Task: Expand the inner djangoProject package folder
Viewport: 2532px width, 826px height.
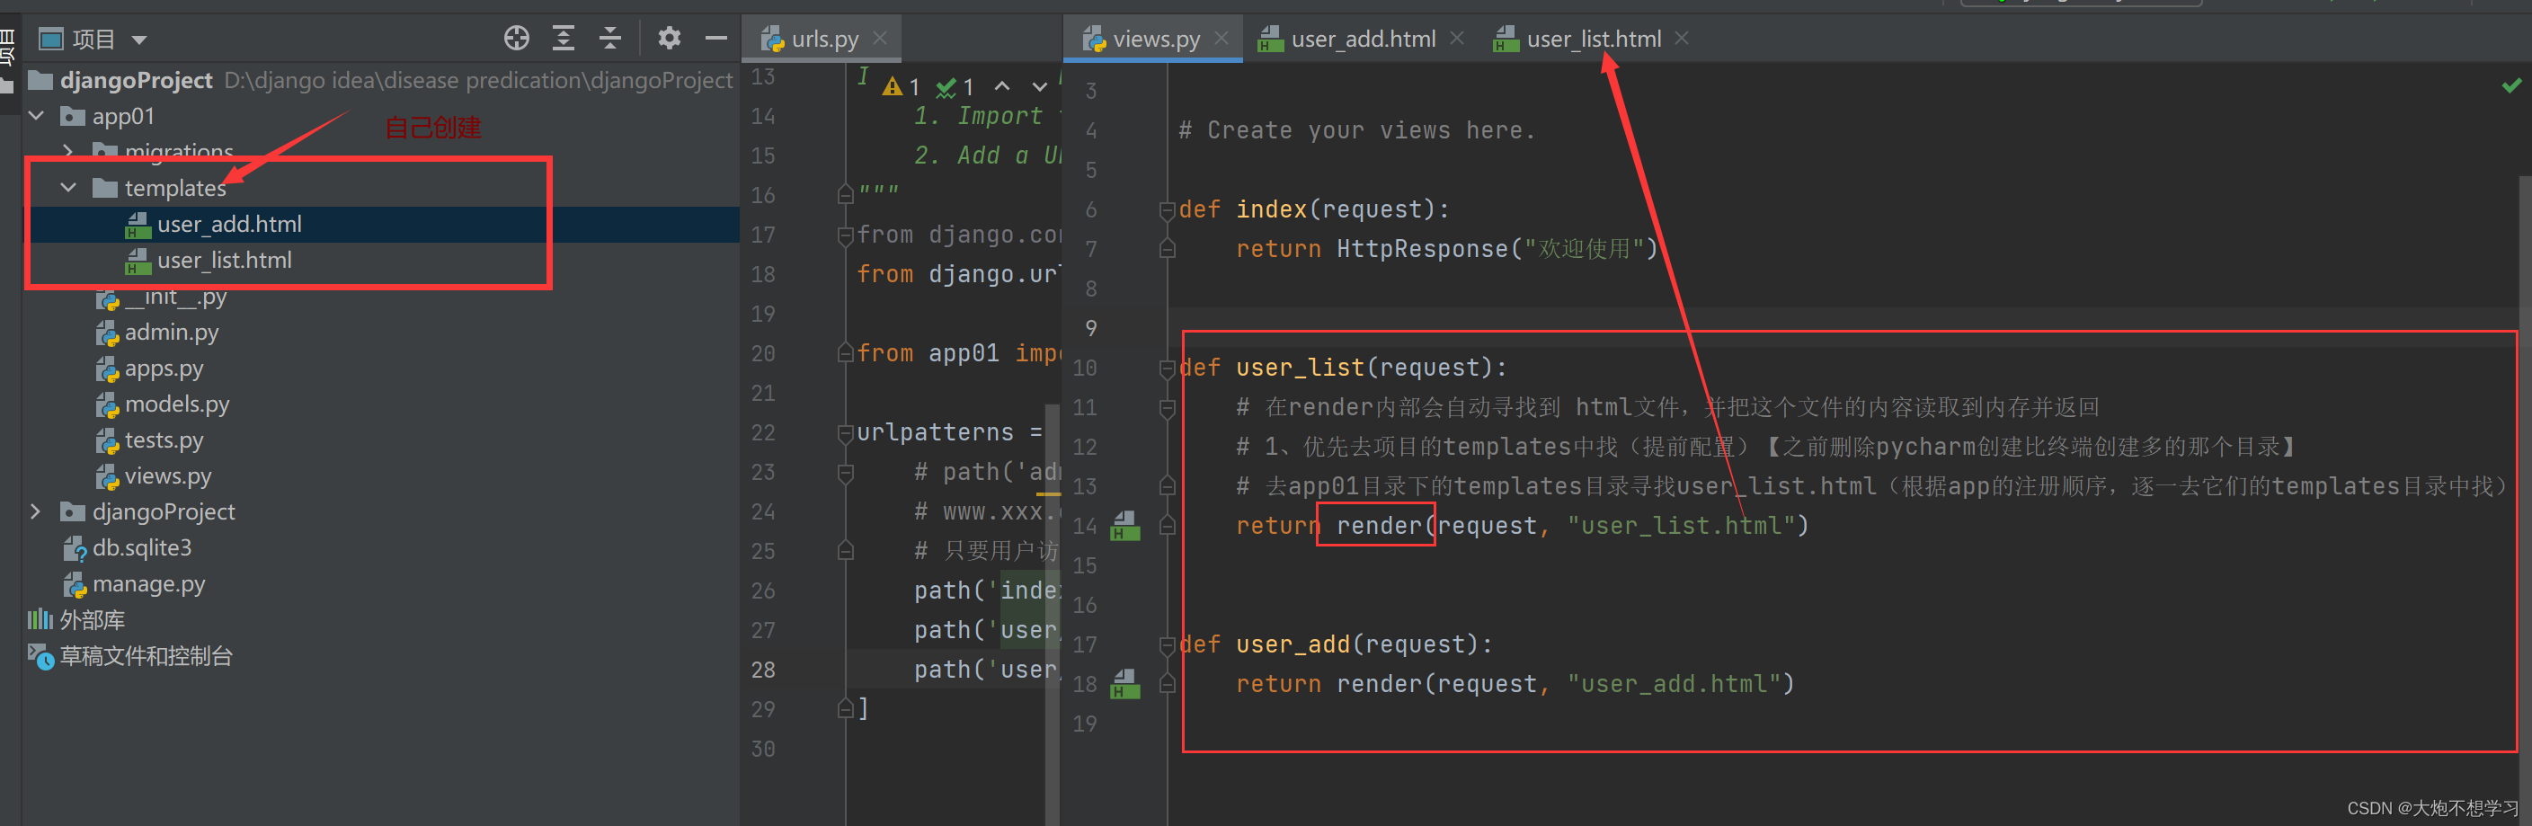Action: pos(36,511)
